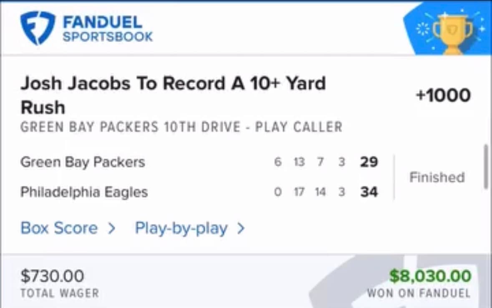The image size is (492, 308).
Task: Expand Play-by-play with its chevron
Action: tap(240, 228)
